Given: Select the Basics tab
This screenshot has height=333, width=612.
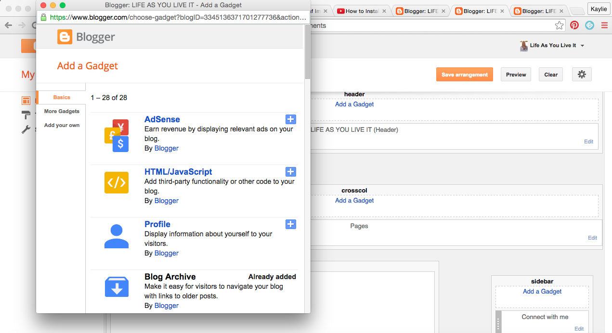Looking at the screenshot, I should coord(62,97).
